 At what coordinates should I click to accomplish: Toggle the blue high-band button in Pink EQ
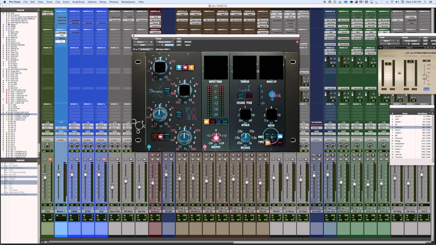(178, 67)
